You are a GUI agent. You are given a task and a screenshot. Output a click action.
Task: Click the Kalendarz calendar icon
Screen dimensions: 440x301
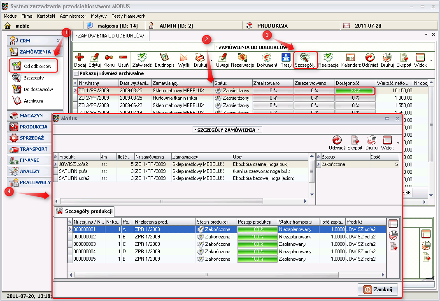(351, 57)
